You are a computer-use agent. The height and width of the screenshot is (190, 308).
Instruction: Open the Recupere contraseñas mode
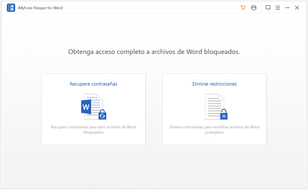click(93, 84)
